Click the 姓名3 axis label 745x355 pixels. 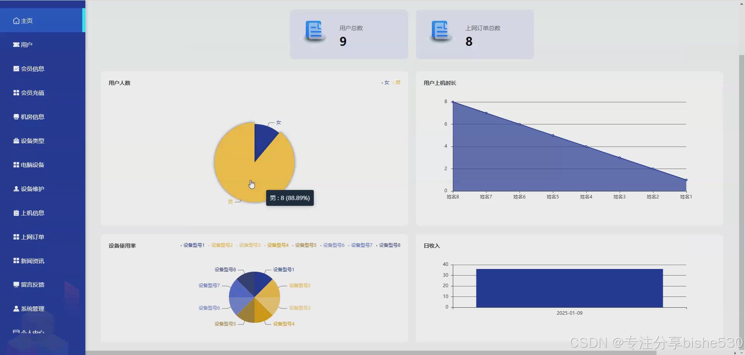(620, 196)
